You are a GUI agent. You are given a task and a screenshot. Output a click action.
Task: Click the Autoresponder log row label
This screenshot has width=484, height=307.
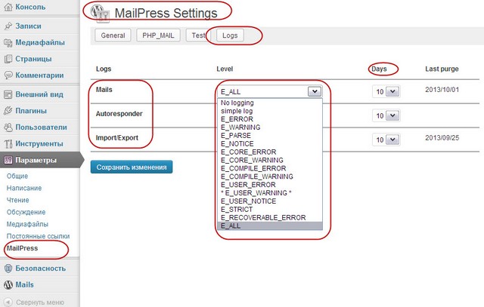point(119,114)
